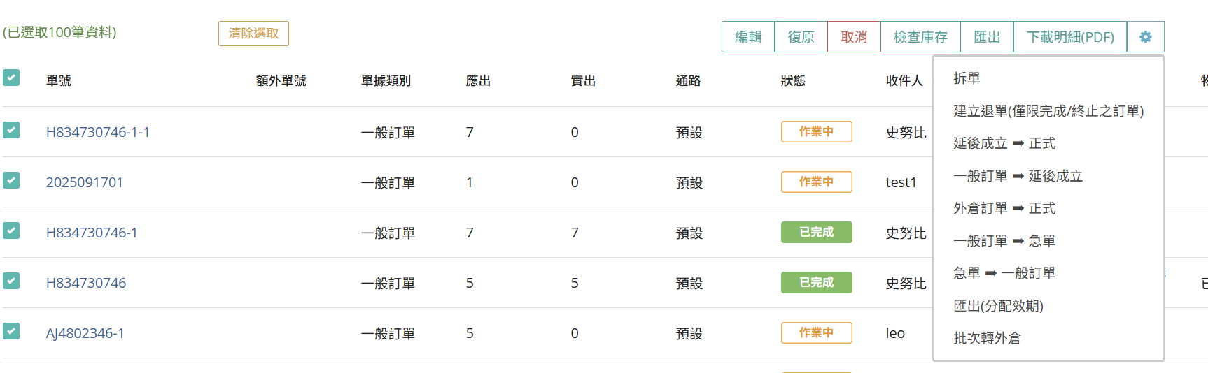1208x373 pixels.
Task: Select 拆單 from the dropdown menu
Action: 967,78
